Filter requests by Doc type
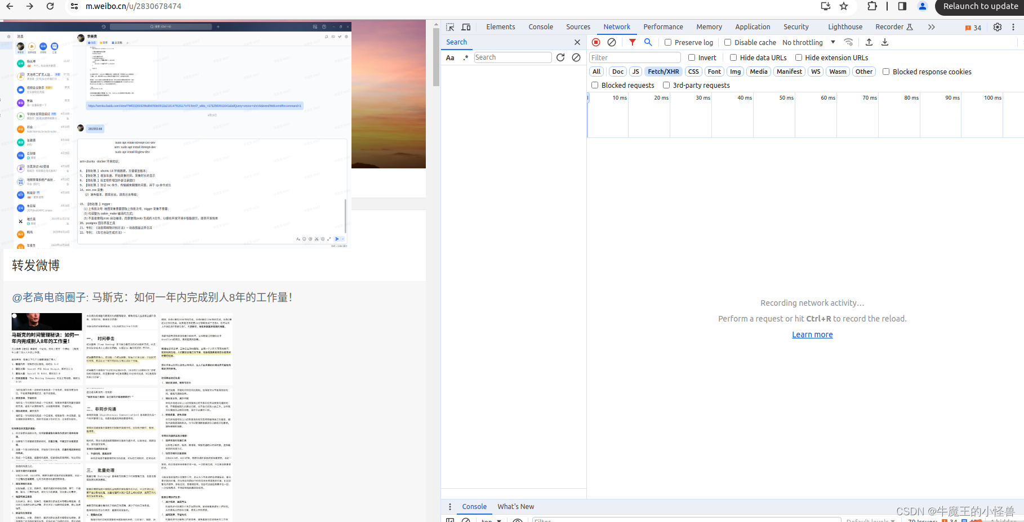The height and width of the screenshot is (522, 1024). 618,72
